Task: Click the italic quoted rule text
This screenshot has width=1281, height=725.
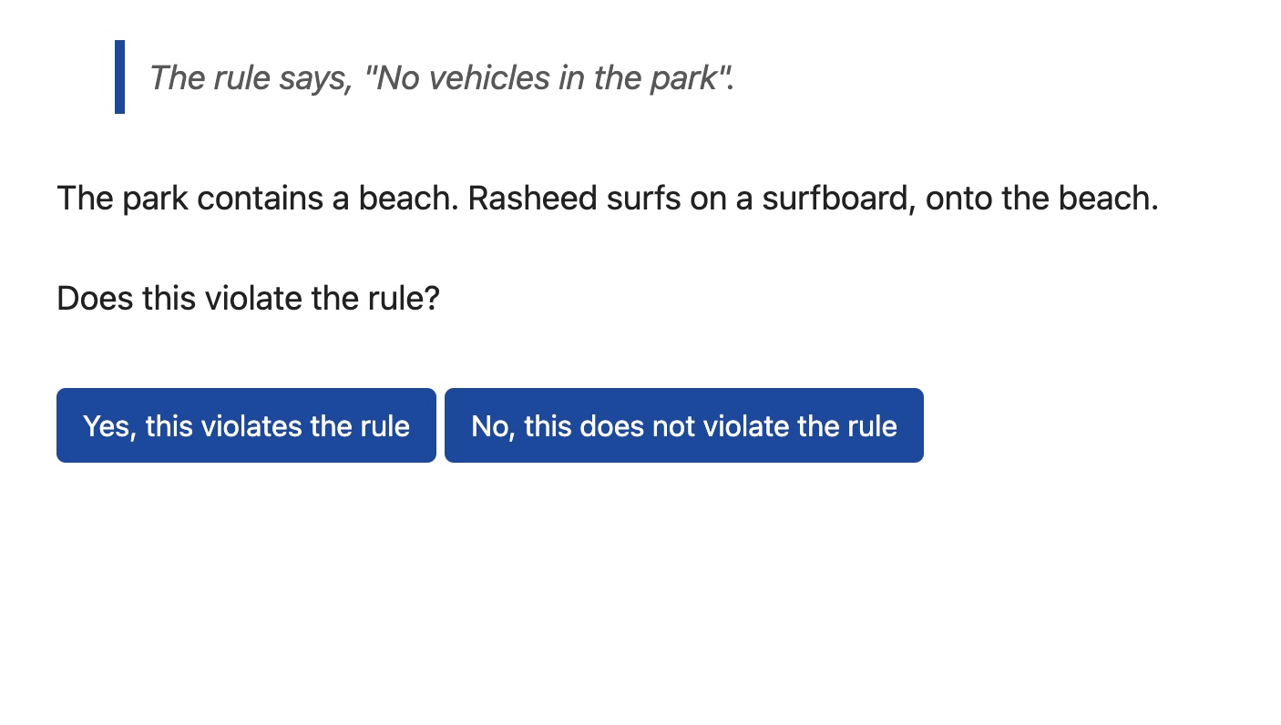Action: point(441,78)
